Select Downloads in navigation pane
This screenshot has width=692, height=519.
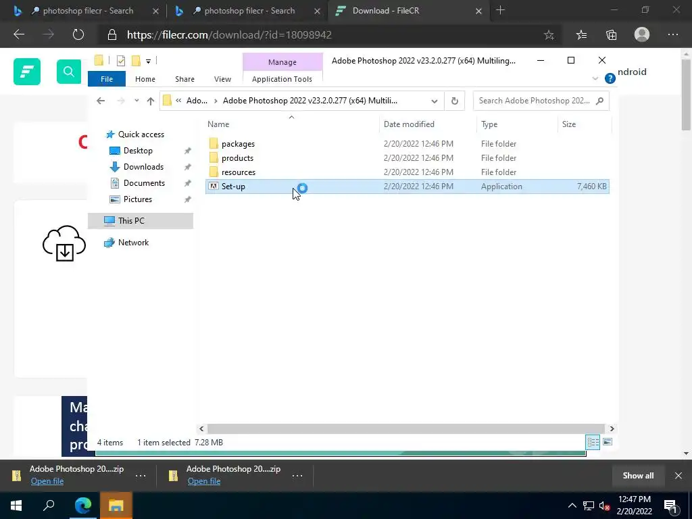143,167
